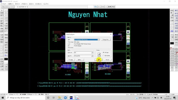Select the 連線 continuous line tool
178x100 pixels.
[6, 28]
